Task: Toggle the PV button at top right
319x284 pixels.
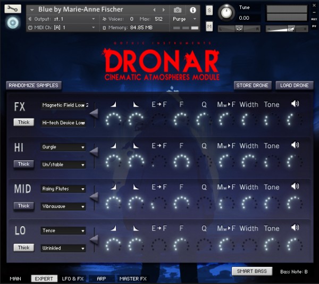Action: click(x=314, y=26)
